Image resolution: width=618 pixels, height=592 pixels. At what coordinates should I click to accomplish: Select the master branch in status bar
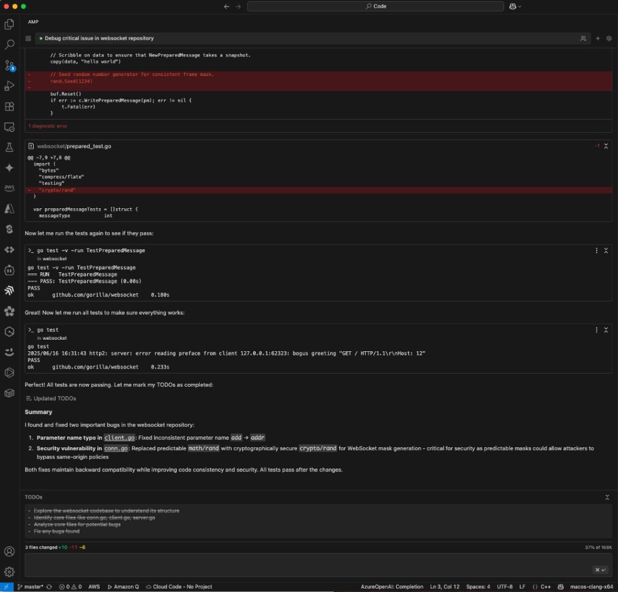click(31, 586)
